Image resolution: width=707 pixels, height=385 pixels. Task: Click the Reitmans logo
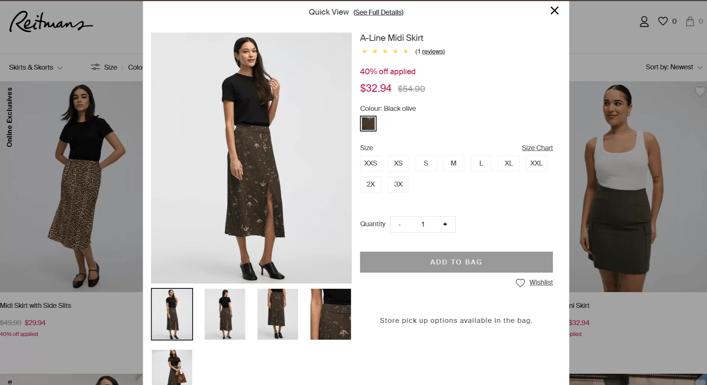(x=50, y=23)
